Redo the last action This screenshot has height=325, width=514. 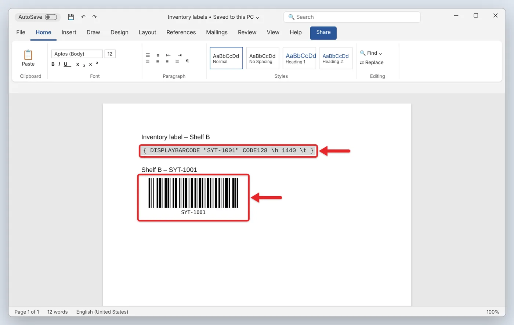pyautogui.click(x=94, y=17)
